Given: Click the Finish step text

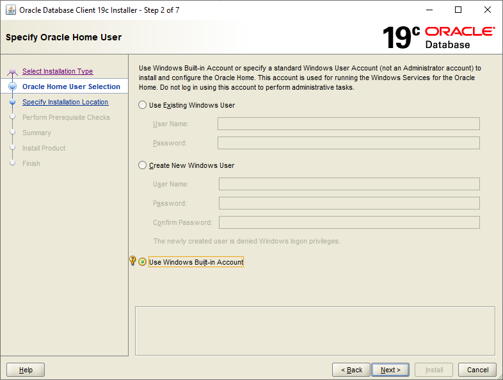Looking at the screenshot, I should pos(31,163).
